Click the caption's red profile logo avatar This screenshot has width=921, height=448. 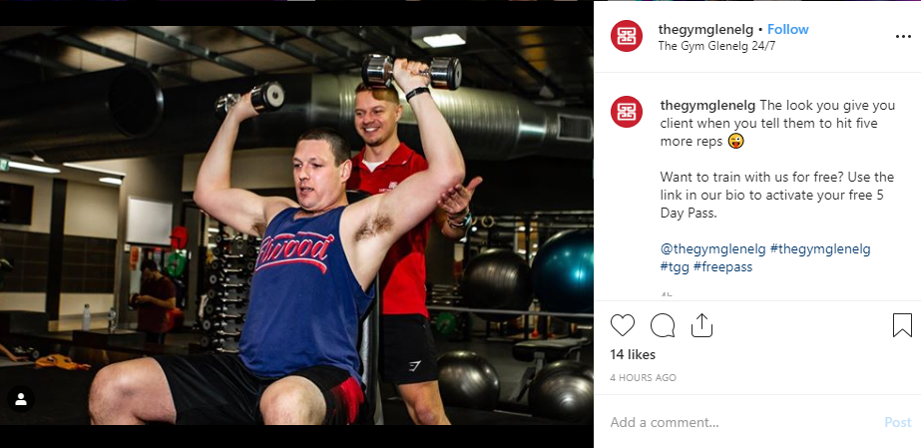click(x=626, y=112)
